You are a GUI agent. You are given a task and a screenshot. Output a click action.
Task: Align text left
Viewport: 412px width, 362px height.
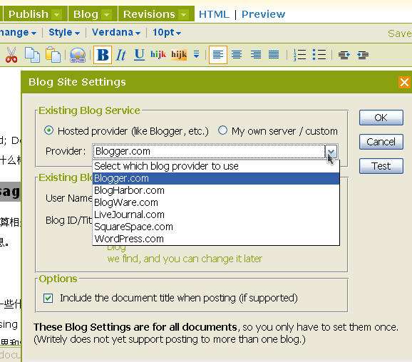click(218, 55)
